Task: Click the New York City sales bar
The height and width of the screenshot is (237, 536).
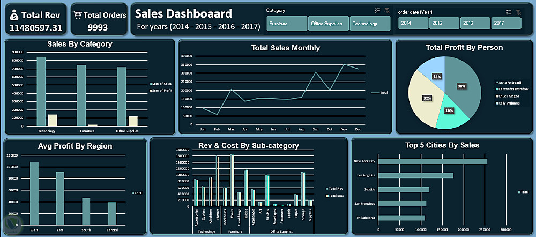Action: pos(433,161)
